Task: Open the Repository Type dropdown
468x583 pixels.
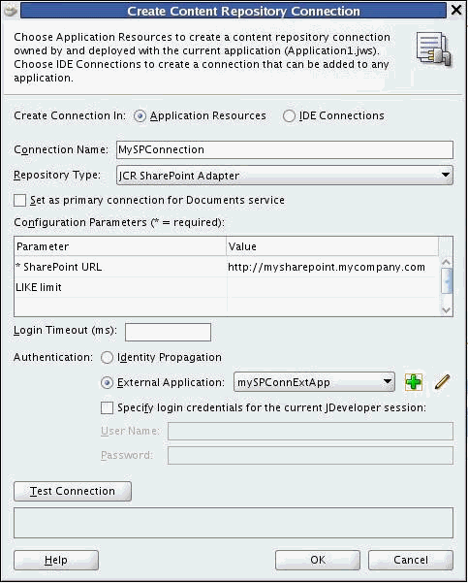Action: coord(285,176)
